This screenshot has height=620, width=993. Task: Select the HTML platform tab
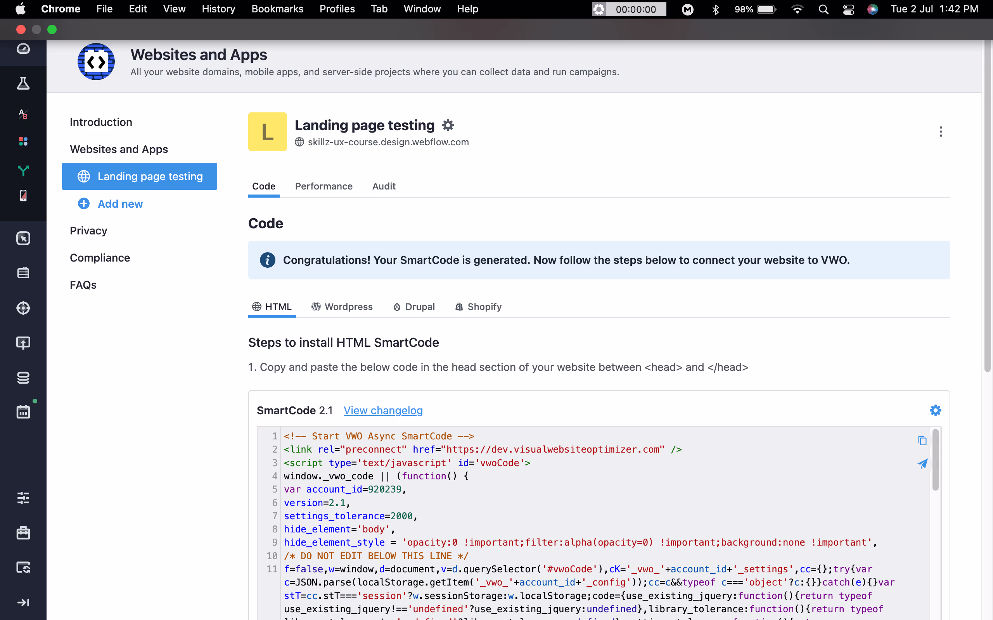click(x=272, y=307)
